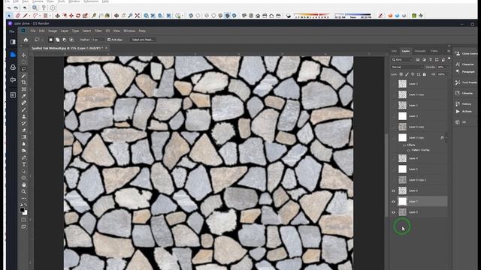Open the Kind filter dropdown in Layers

click(x=403, y=60)
